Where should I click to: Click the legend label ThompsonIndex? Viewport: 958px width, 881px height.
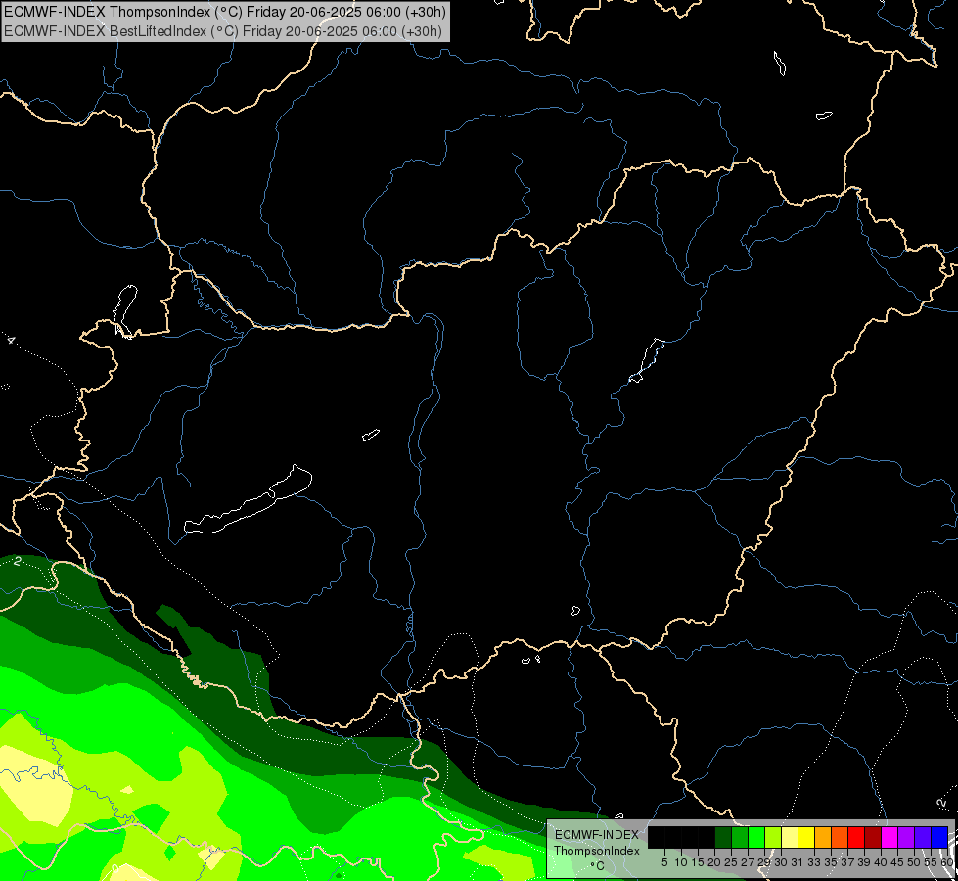click(597, 851)
